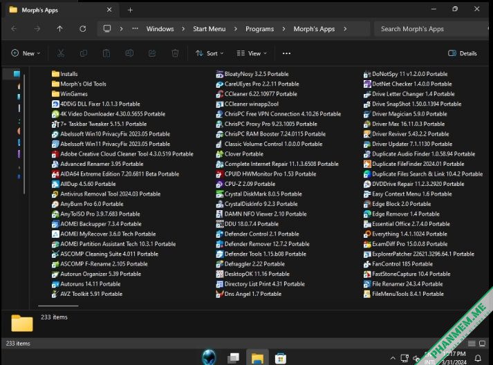Close the Morph's Apps tab

click(109, 10)
